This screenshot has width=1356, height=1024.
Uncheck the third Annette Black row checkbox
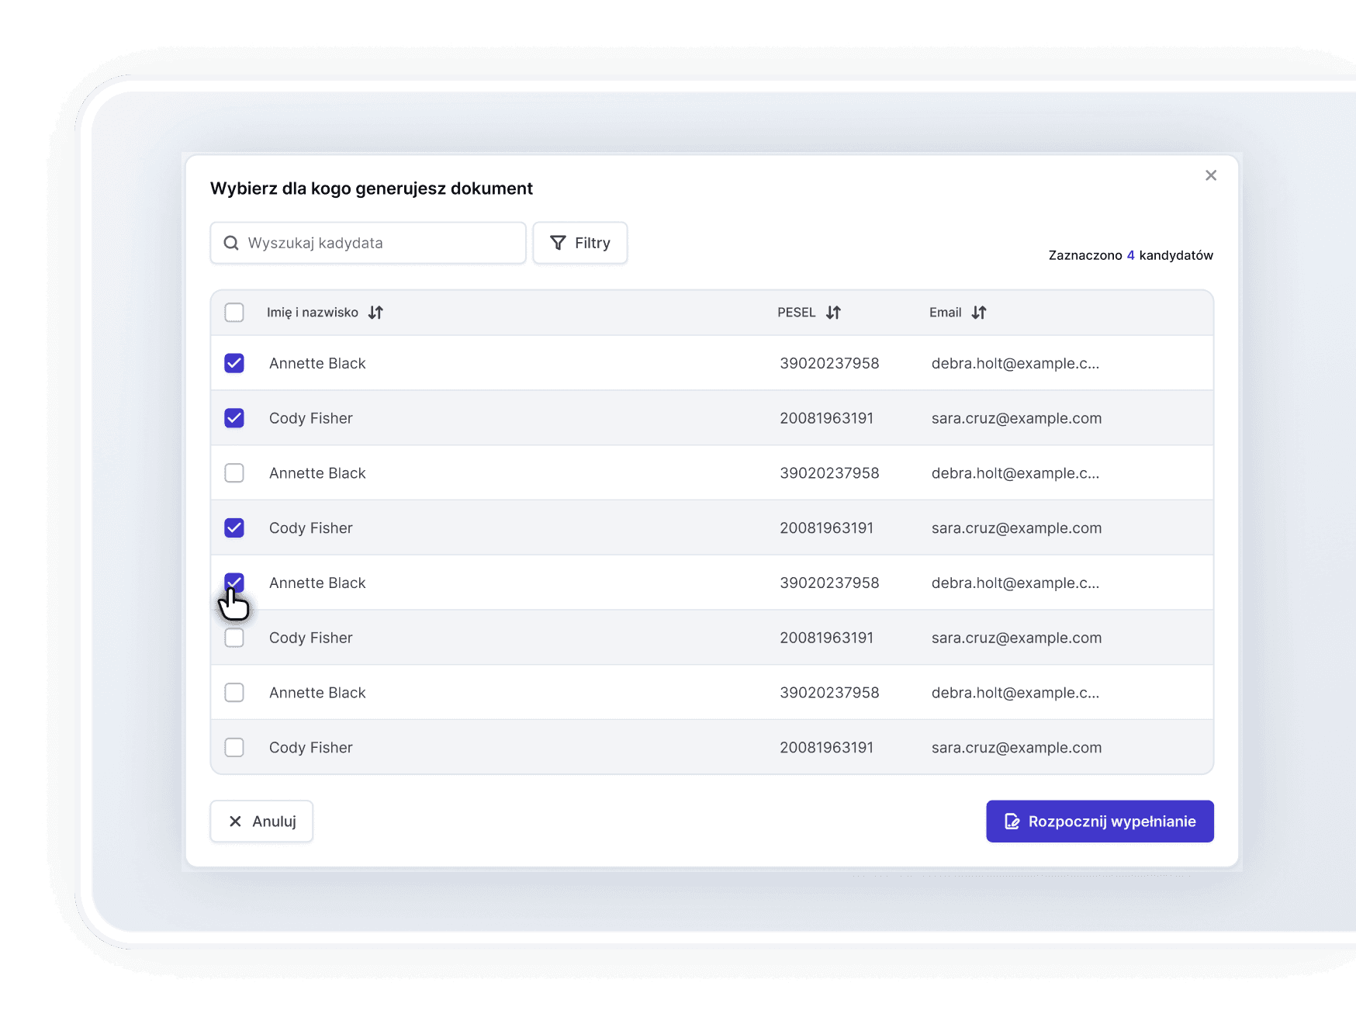[x=234, y=583]
